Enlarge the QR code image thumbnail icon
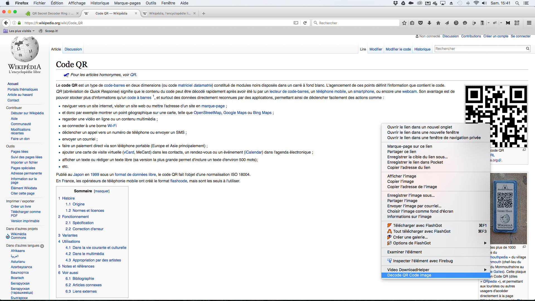The height and width of the screenshot is (301, 535). (x=524, y=150)
